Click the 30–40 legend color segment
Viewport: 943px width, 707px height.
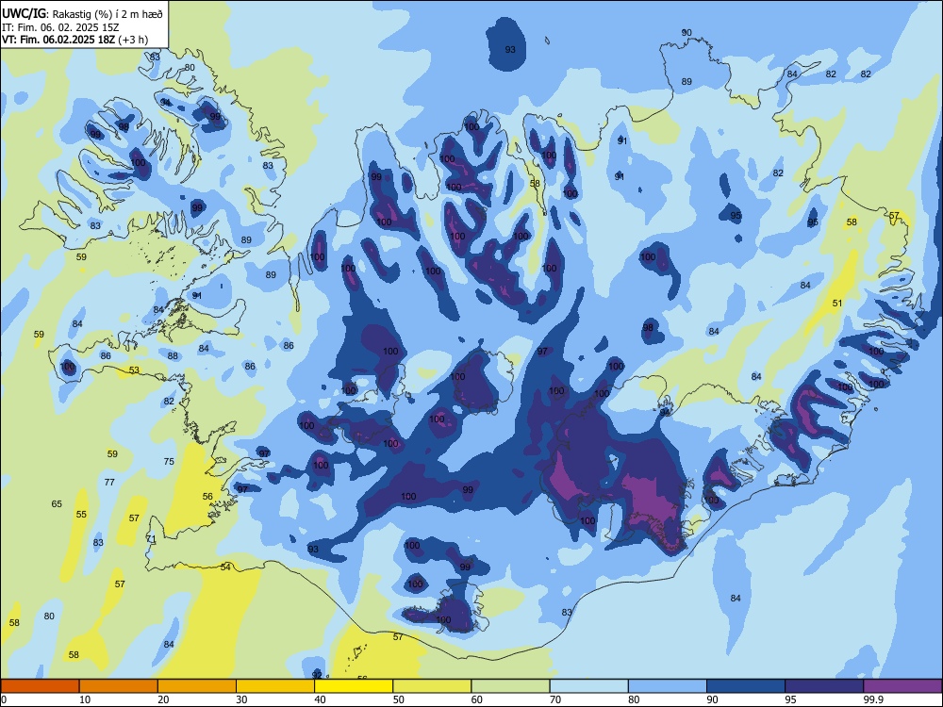tap(275, 686)
